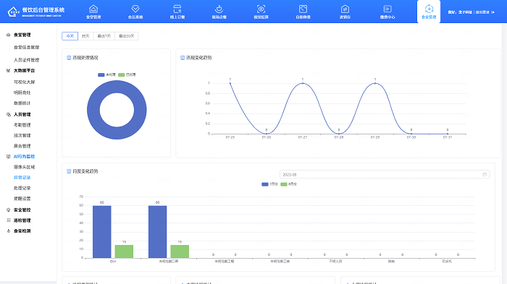Toggle the 8月份 legend series in bar chart
Image resolution: width=507 pixels, height=284 pixels.
point(289,184)
